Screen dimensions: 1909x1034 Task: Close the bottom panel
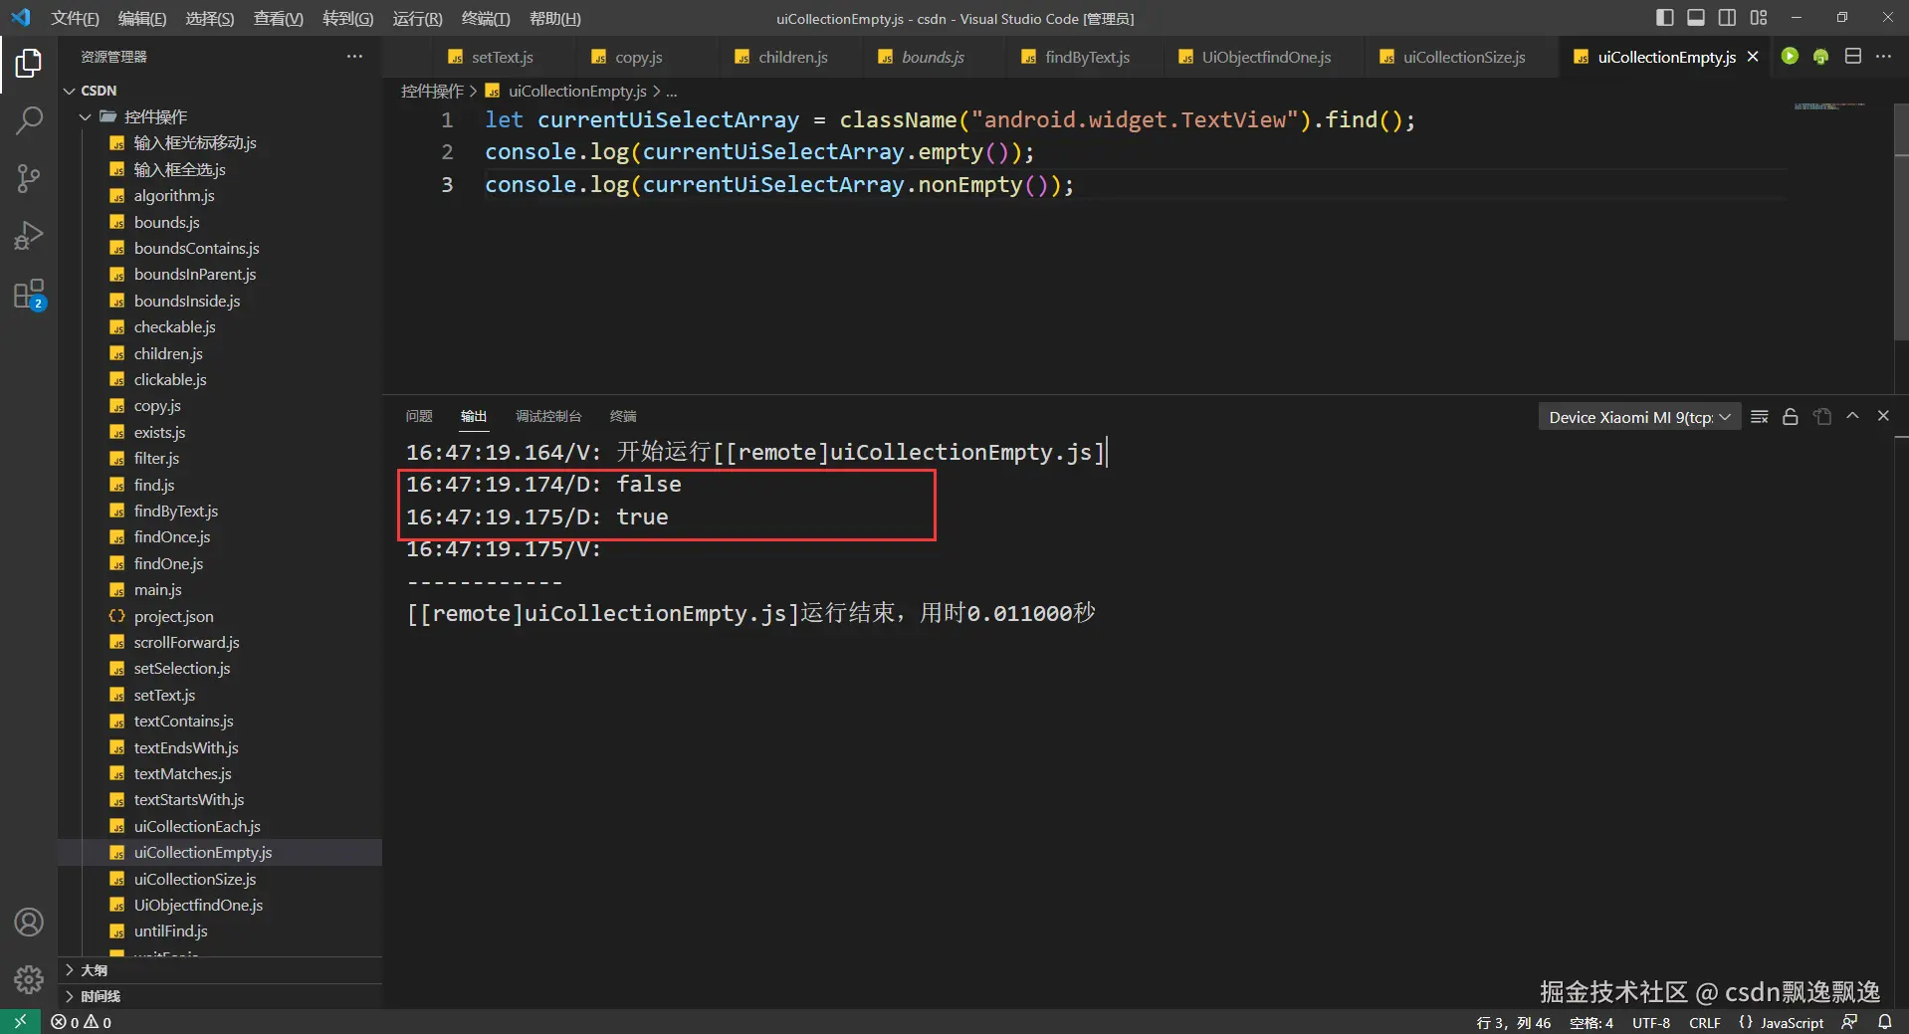coord(1883,416)
